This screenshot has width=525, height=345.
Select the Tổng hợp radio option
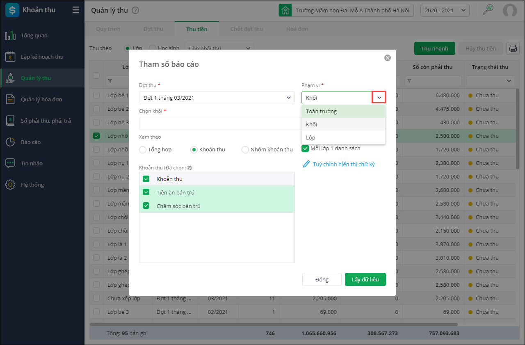[143, 150]
